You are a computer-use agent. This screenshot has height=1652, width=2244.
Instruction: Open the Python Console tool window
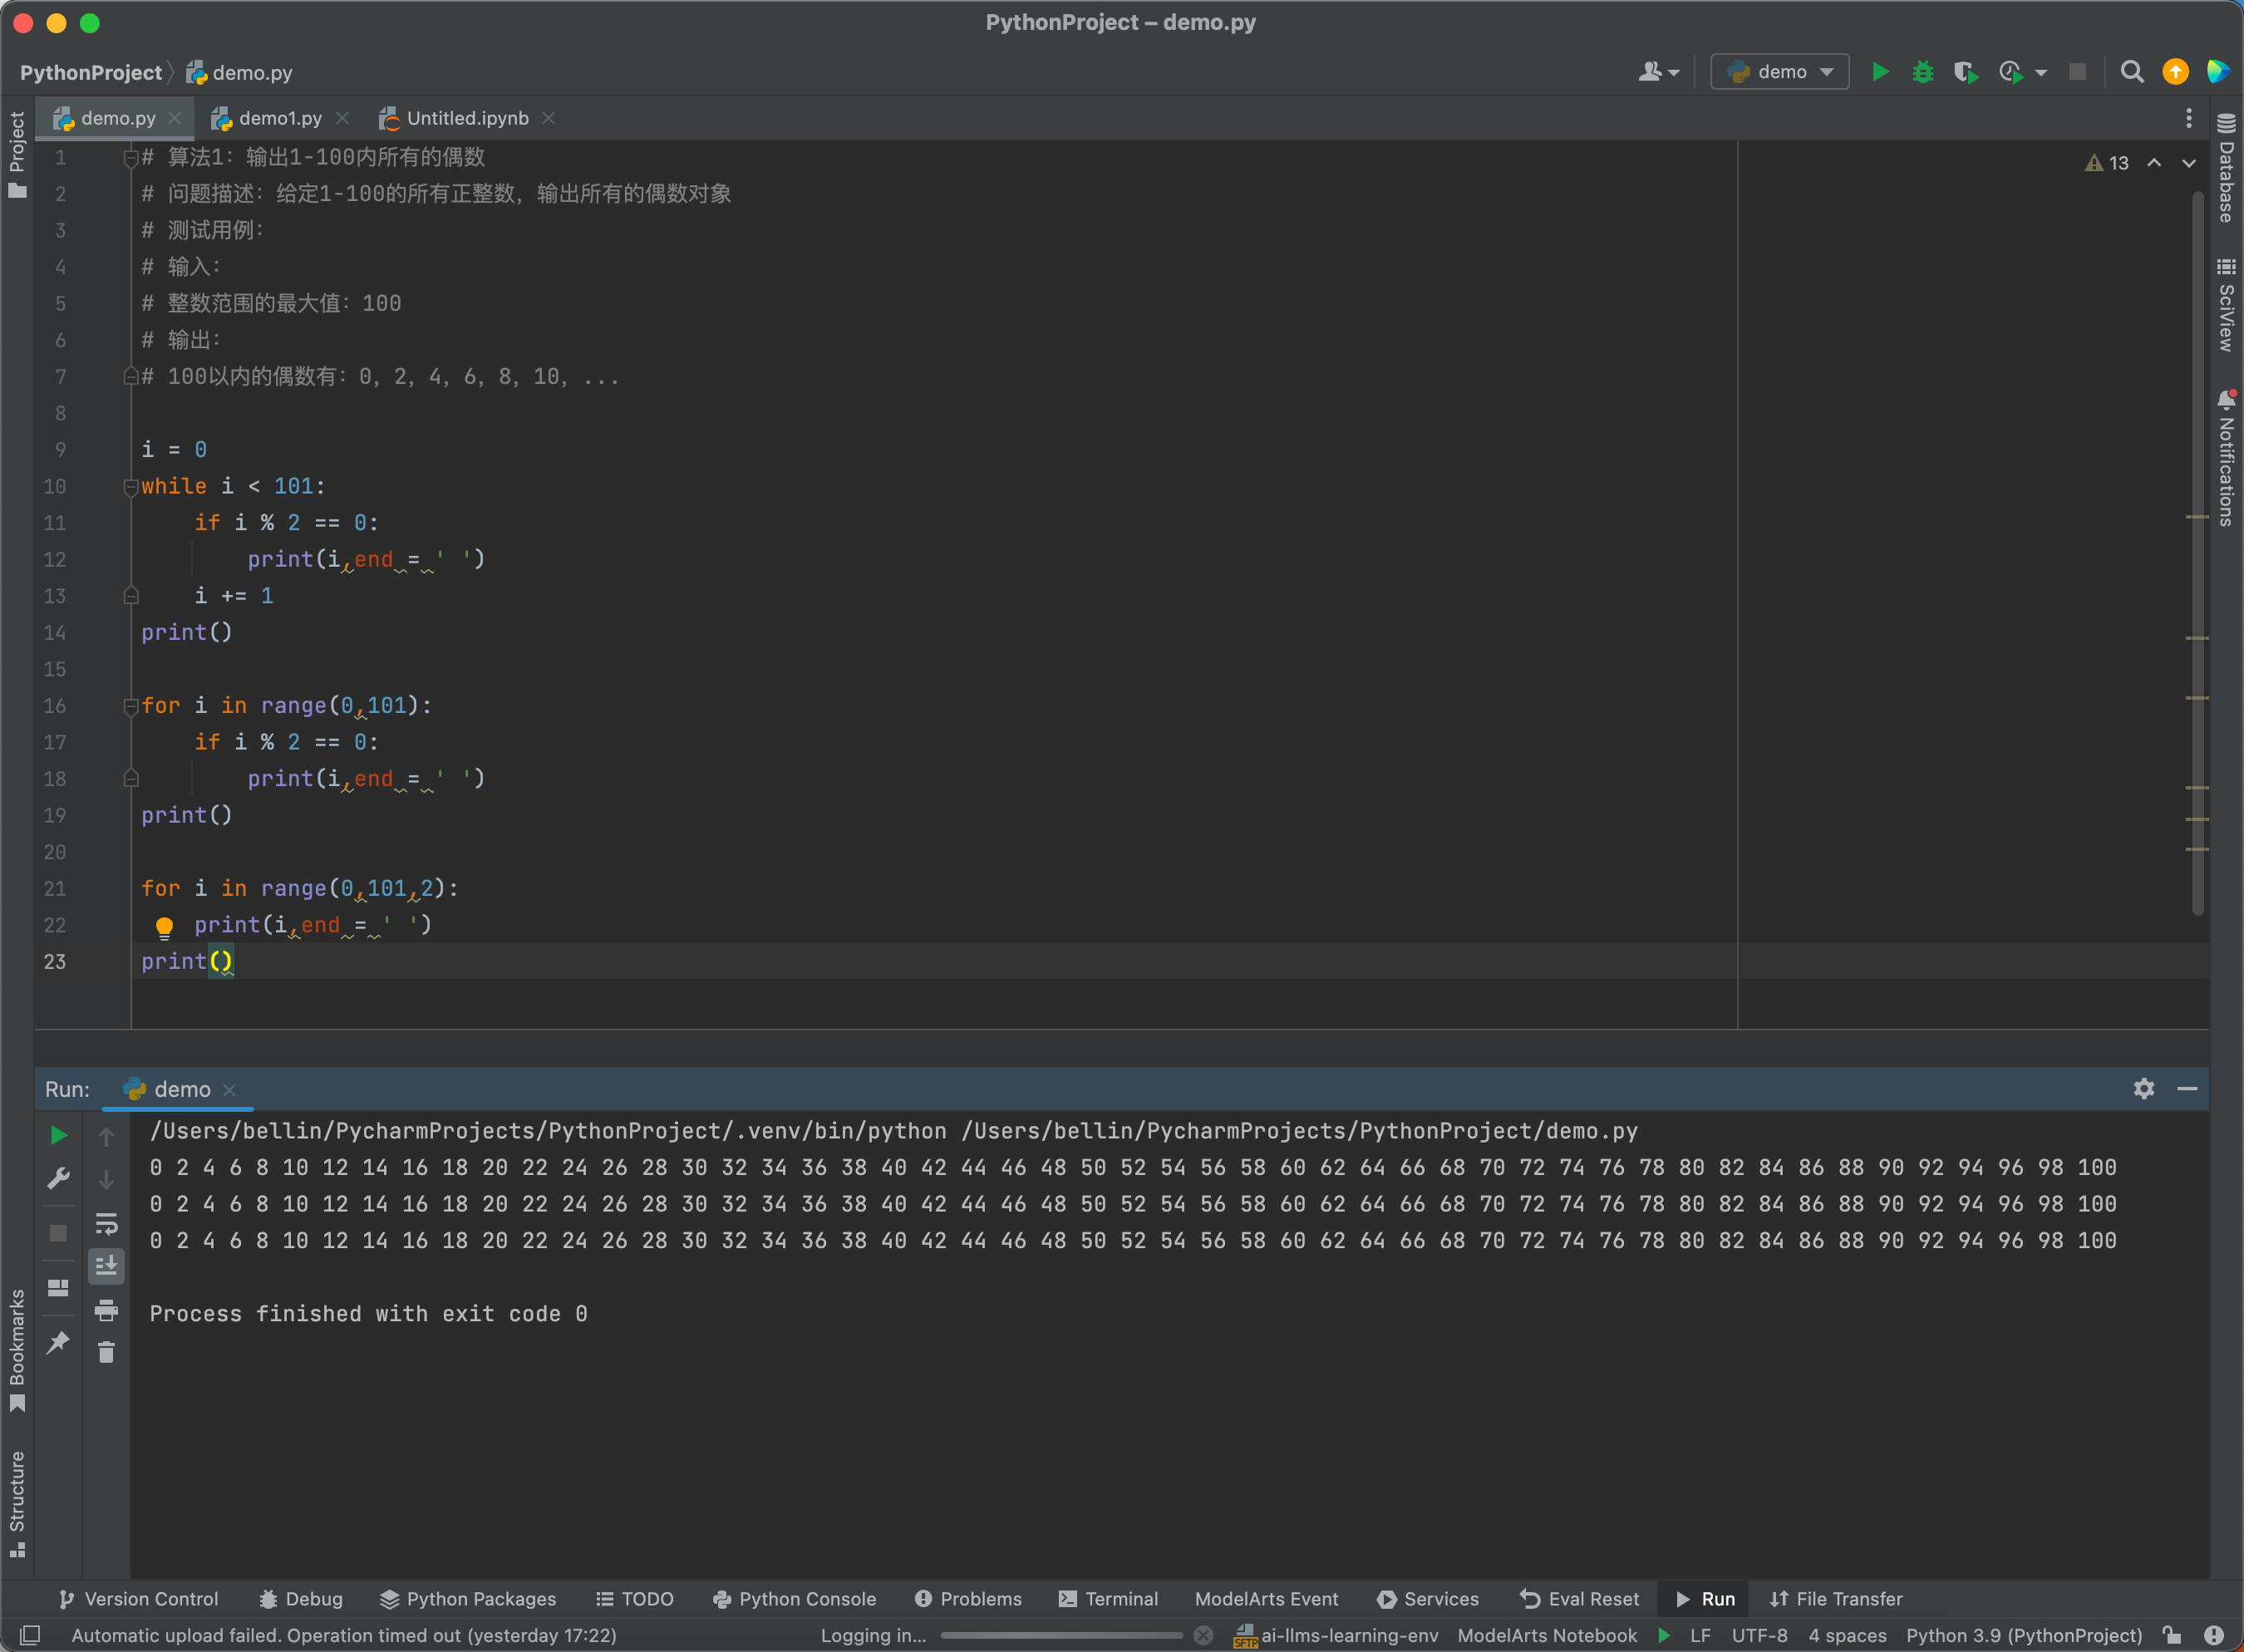(794, 1599)
